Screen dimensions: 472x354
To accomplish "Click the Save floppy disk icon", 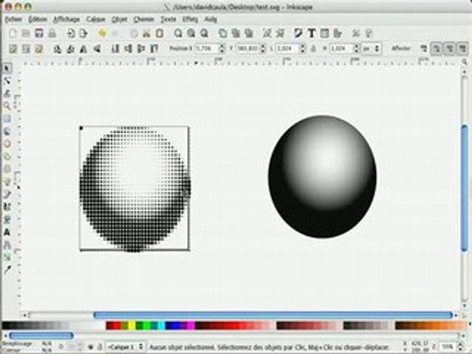I will (x=39, y=33).
